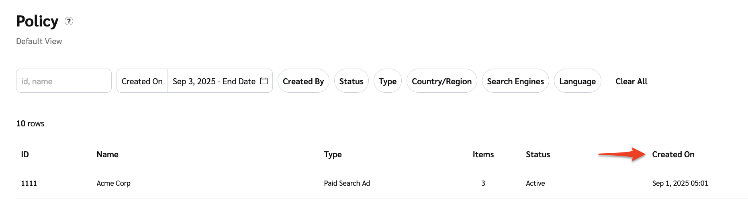The width and height of the screenshot is (748, 203).
Task: Open the calendar date picker icon
Action: tap(264, 81)
